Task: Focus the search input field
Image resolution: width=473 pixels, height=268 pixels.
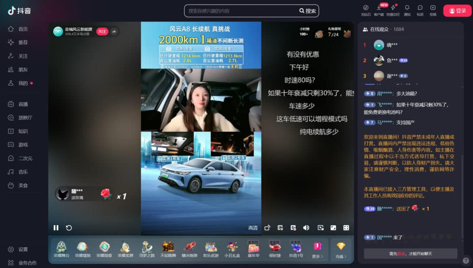Action: coord(241,11)
